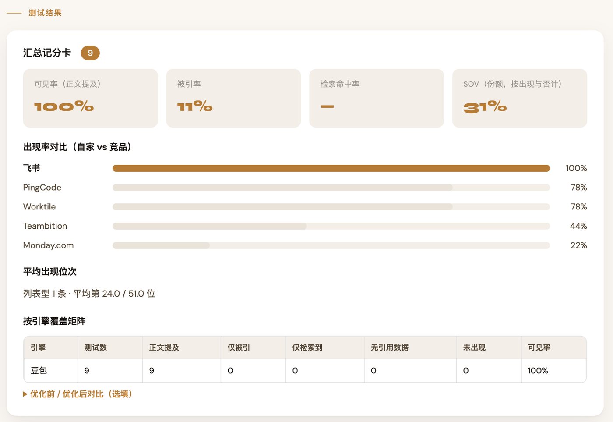Click the 列表型 1 条 average position text
Viewport: 613px width, 422px height.
[x=89, y=294]
